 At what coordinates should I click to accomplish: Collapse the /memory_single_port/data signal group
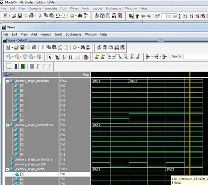[x=8, y=81]
